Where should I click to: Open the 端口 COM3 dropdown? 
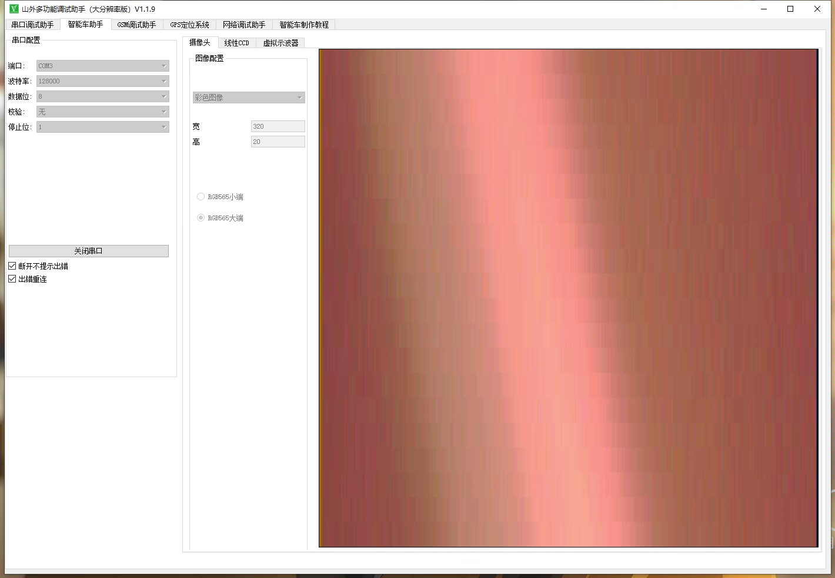103,66
